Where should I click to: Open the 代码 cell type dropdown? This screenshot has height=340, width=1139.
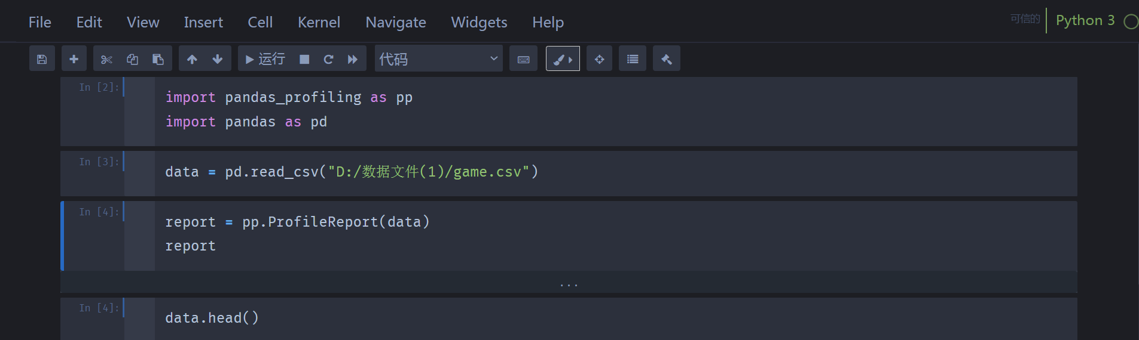pos(438,59)
